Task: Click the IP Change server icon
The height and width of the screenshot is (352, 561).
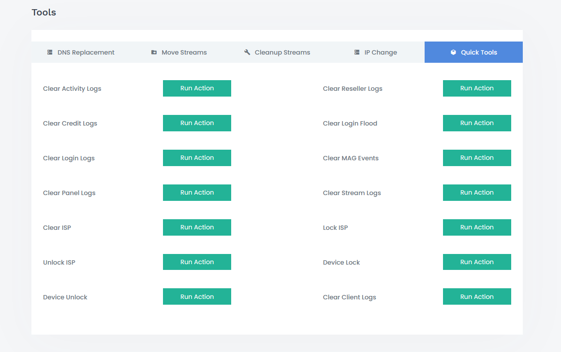Action: [x=357, y=52]
